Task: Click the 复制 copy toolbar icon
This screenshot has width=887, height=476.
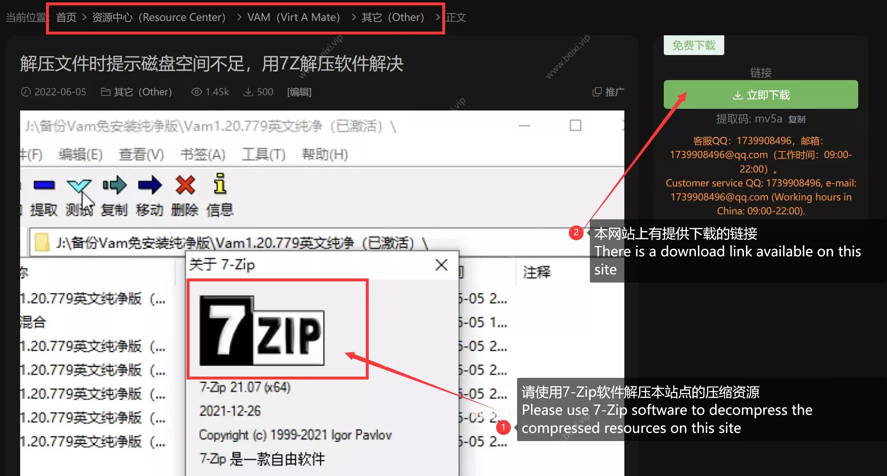Action: (114, 185)
